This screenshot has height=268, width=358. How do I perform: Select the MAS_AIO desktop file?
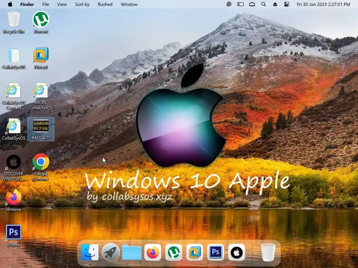41,129
